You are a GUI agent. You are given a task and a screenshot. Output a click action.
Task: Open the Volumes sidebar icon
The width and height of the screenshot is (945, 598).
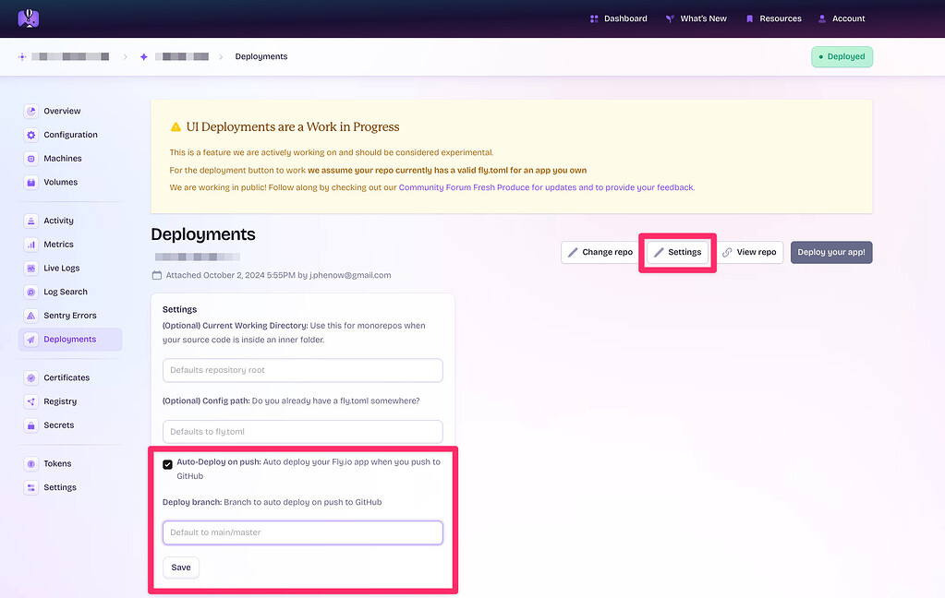pyautogui.click(x=30, y=182)
